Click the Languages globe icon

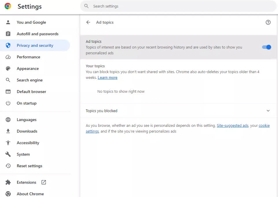[x=8, y=120]
